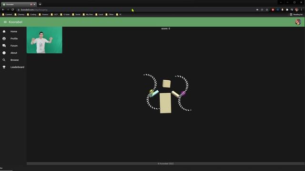
Task: Open Chrome profile avatar in toolbar
Action: [296, 9]
